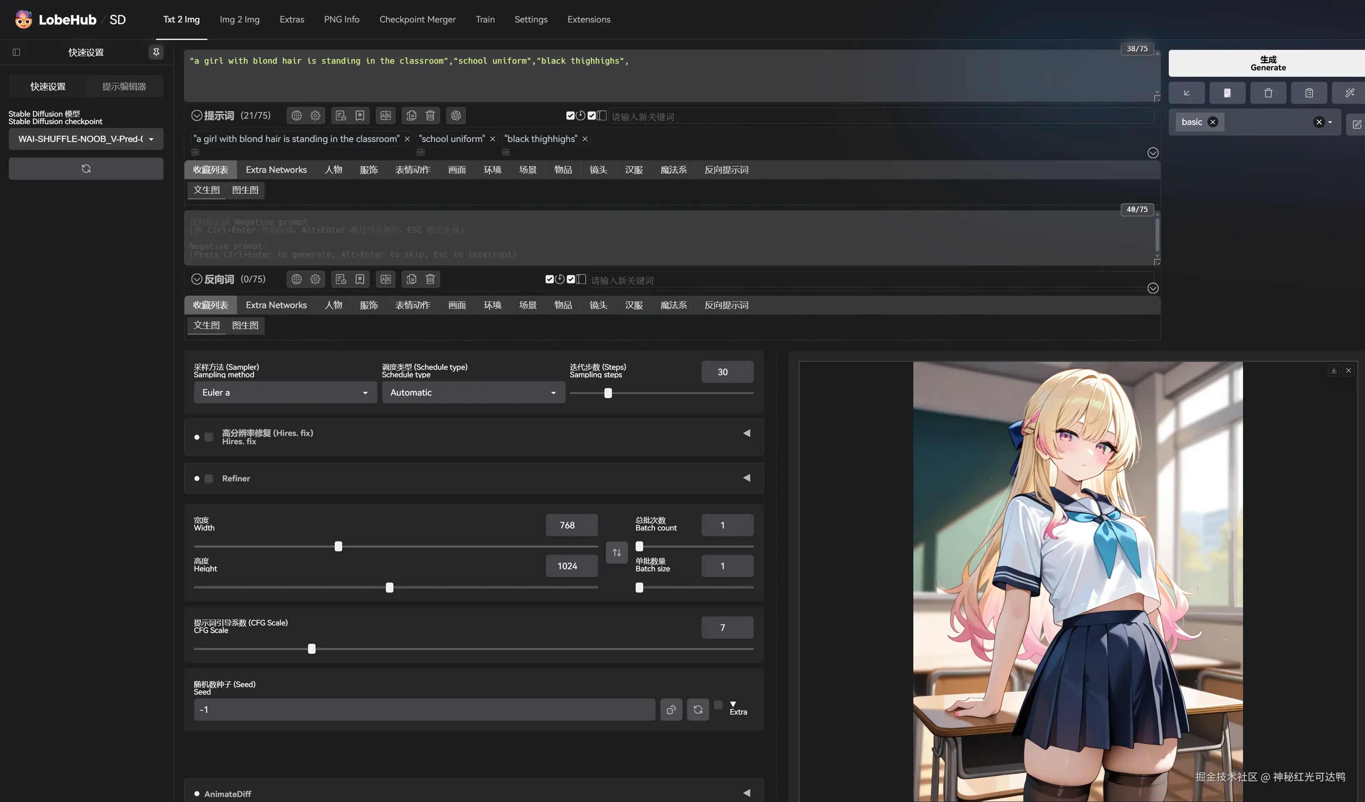The width and height of the screenshot is (1365, 802).
Task: Click the copy prompt icon
Action: click(411, 115)
